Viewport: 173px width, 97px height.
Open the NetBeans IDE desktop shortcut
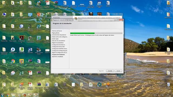tap(22, 27)
